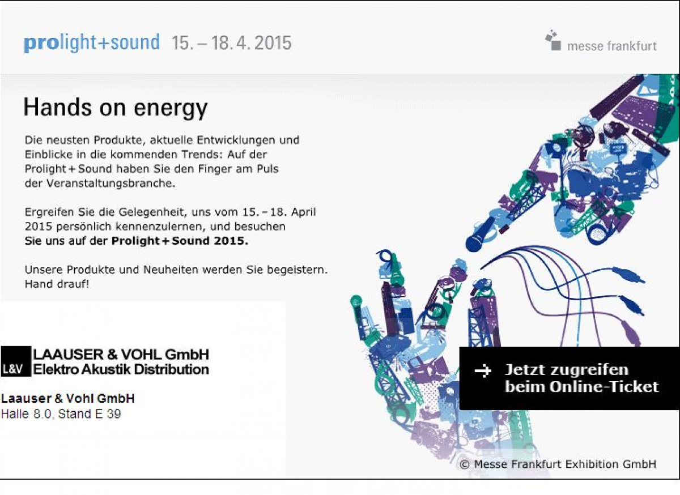Click the bold Prolight+Sound 2015 text
Screen dimensions: 680x495
(180, 240)
